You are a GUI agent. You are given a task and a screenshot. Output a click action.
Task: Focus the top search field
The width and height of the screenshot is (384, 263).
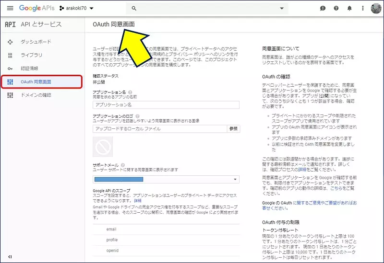(207, 8)
